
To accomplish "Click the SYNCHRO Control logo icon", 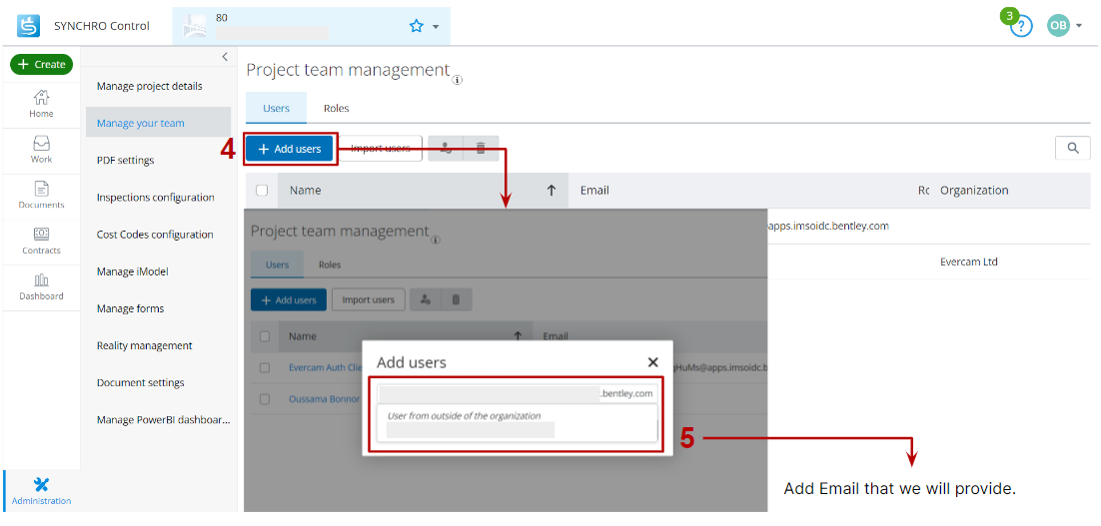I will (28, 26).
